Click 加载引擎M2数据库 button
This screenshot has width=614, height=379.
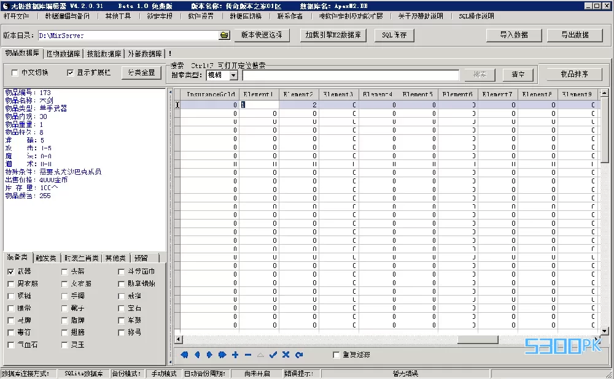[x=333, y=35]
